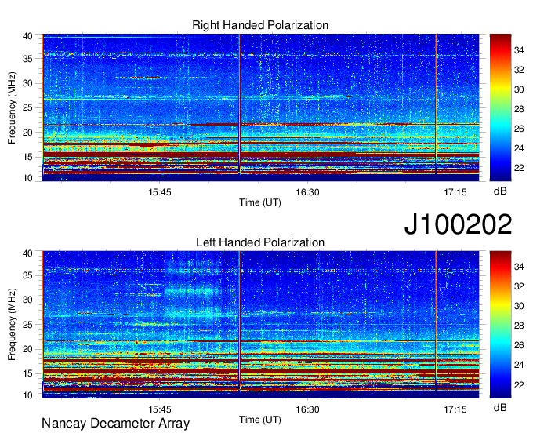Click the 35 MHz tick of Left Handed plot
533x433 pixels.
coord(27,275)
